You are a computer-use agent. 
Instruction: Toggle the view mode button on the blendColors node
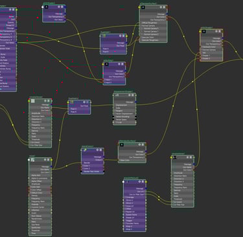click(x=100, y=150)
